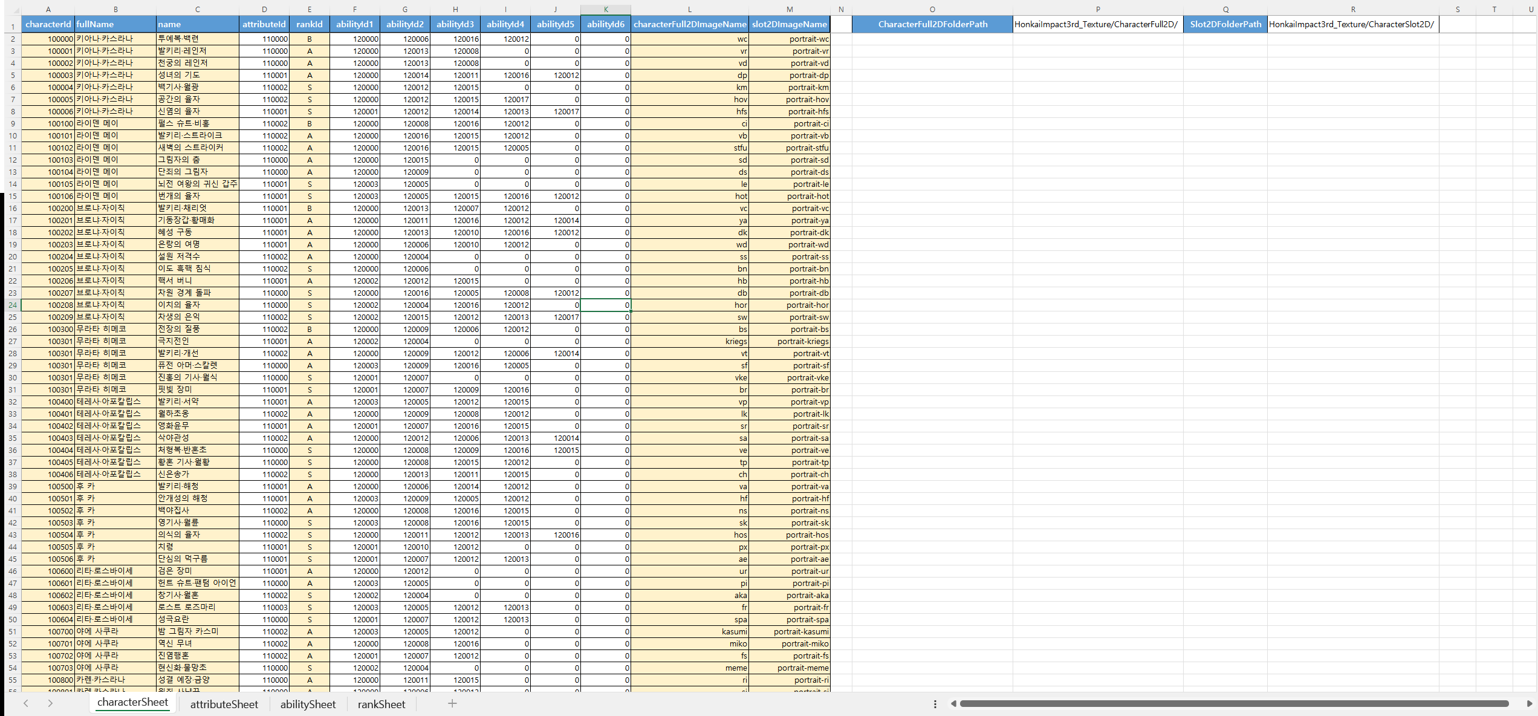Image resolution: width=1538 pixels, height=716 pixels.
Task: Add a new sheet with plus icon
Action: (452, 703)
